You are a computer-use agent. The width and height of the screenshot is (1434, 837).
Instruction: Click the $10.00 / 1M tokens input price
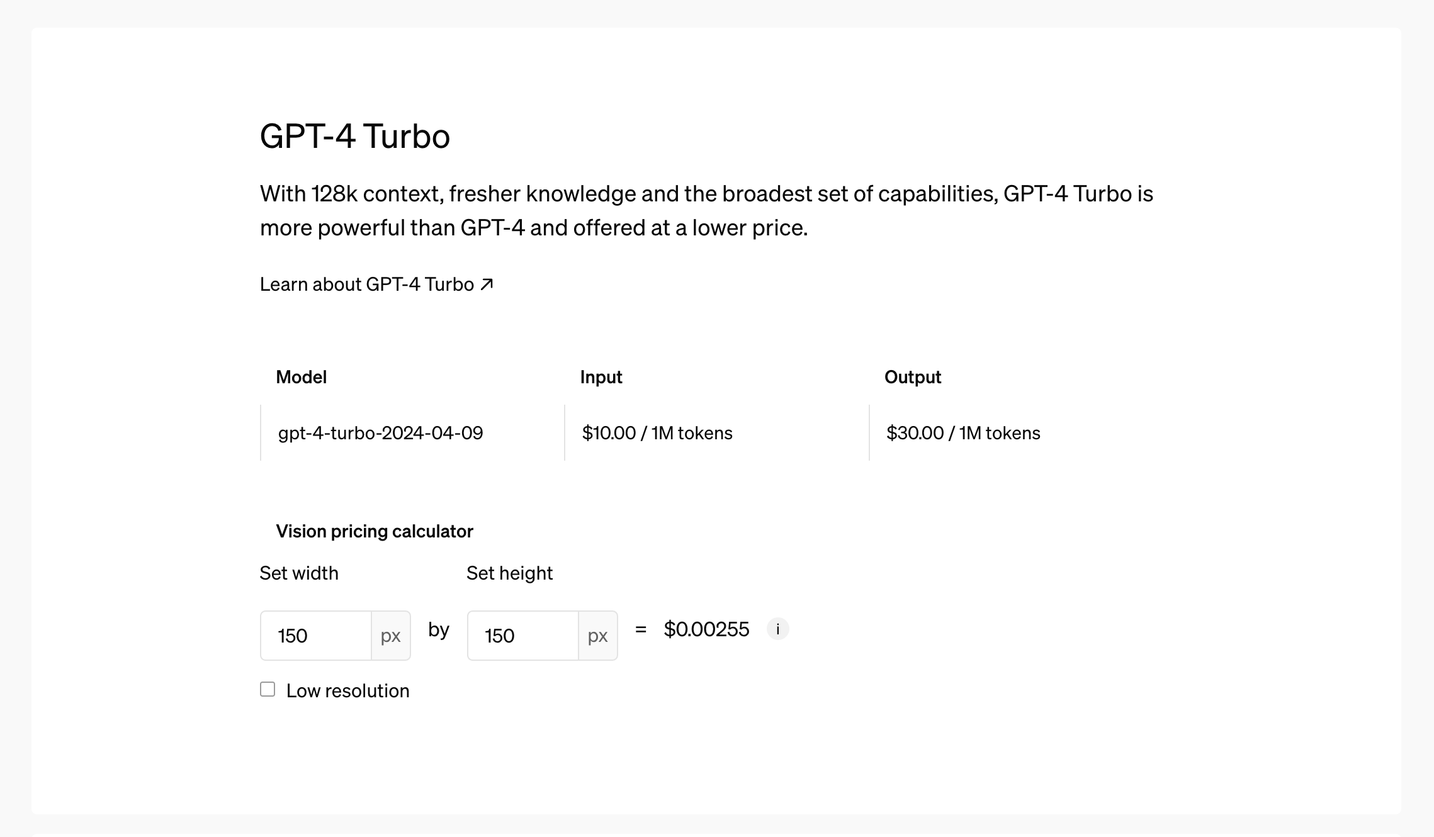pyautogui.click(x=657, y=433)
